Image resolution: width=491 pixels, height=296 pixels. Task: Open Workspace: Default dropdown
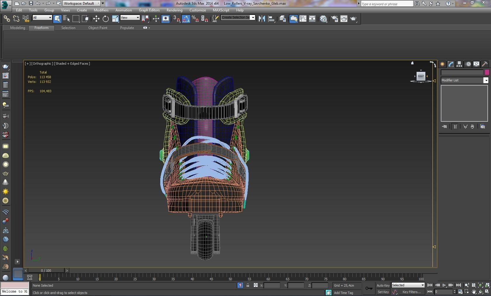82,3
